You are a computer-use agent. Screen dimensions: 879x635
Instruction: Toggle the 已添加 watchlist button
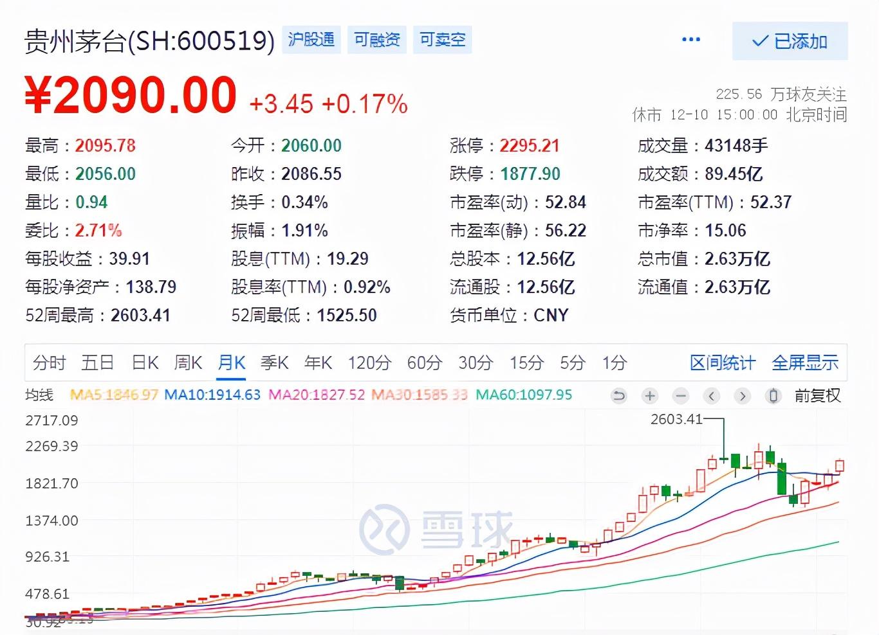click(790, 41)
